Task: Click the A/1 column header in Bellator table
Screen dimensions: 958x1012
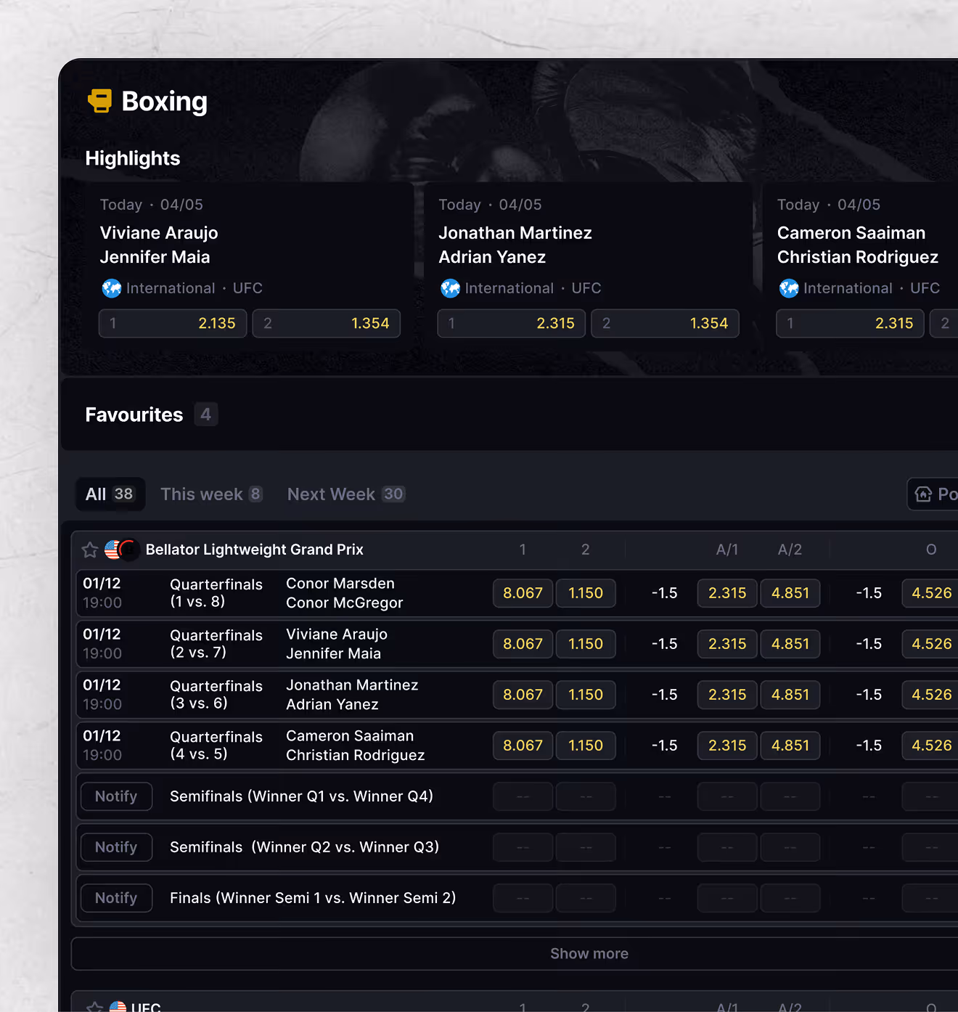Action: [727, 550]
